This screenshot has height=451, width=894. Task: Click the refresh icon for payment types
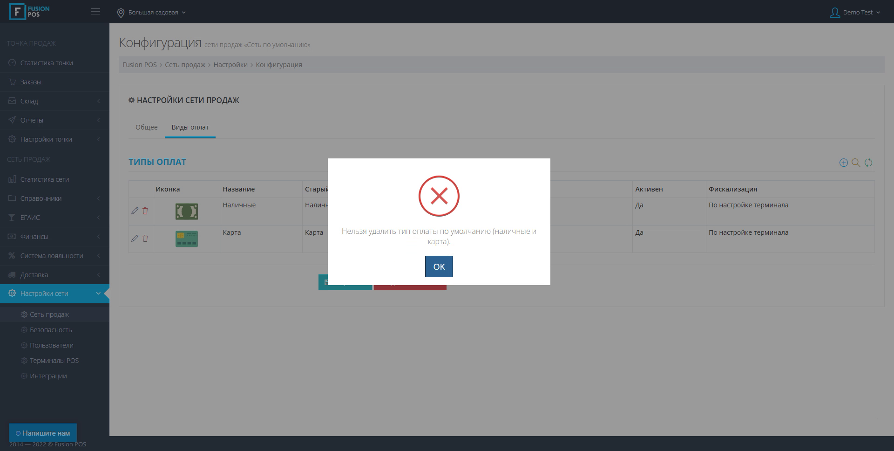tap(868, 163)
